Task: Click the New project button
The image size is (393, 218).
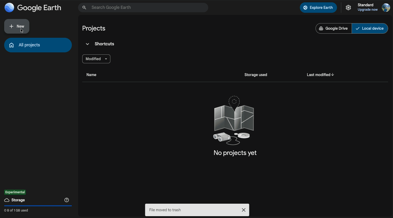Action: pos(17,26)
